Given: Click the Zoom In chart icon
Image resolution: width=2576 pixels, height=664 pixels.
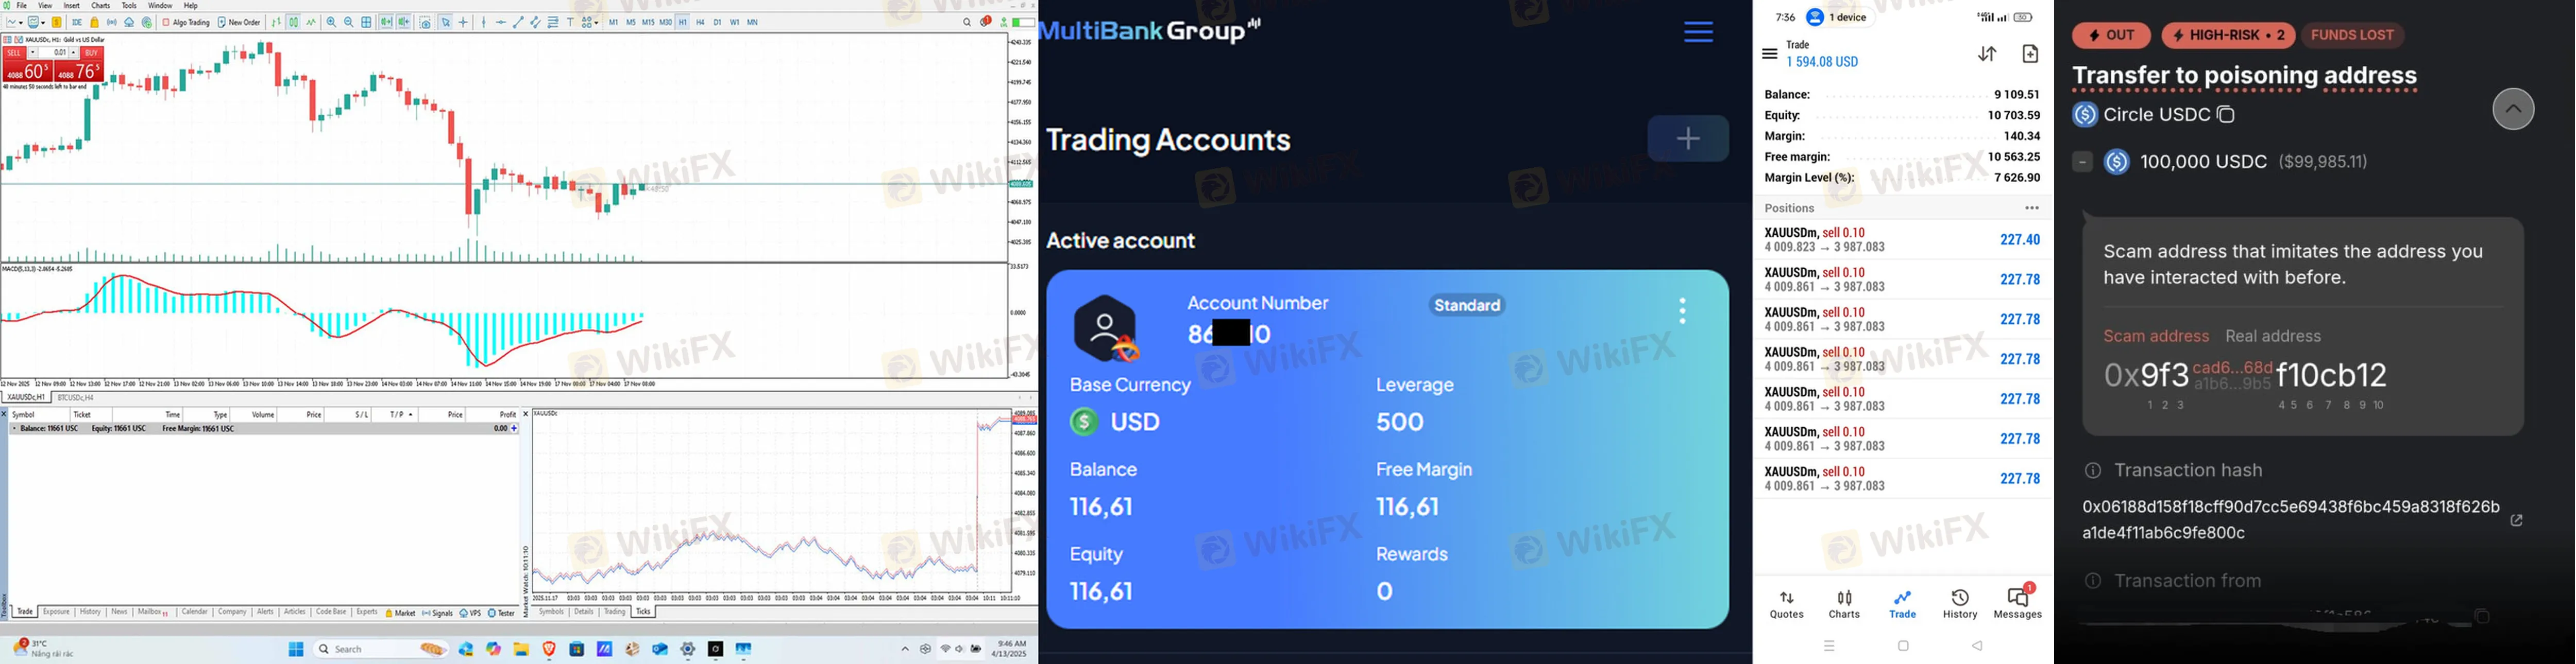Looking at the screenshot, I should [331, 22].
